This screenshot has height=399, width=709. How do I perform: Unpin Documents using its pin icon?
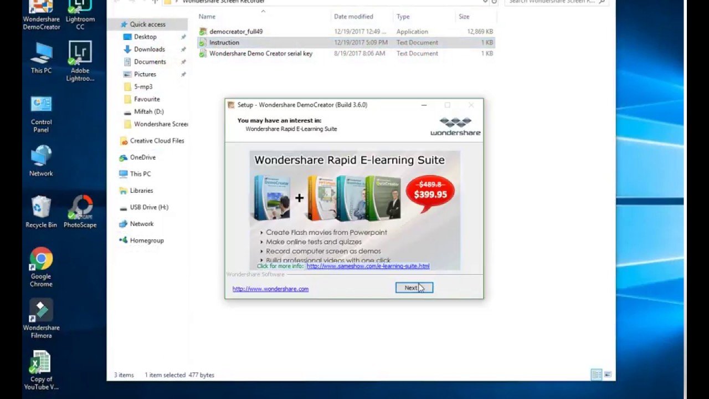click(x=183, y=62)
